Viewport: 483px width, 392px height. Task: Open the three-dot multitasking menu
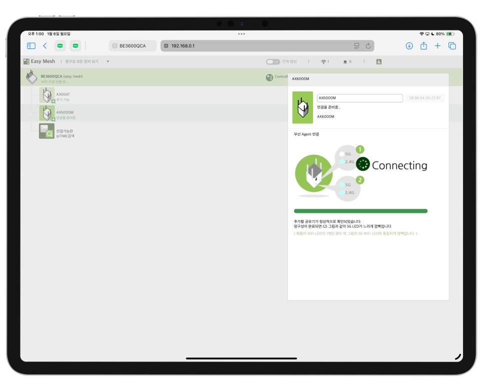[x=241, y=34]
